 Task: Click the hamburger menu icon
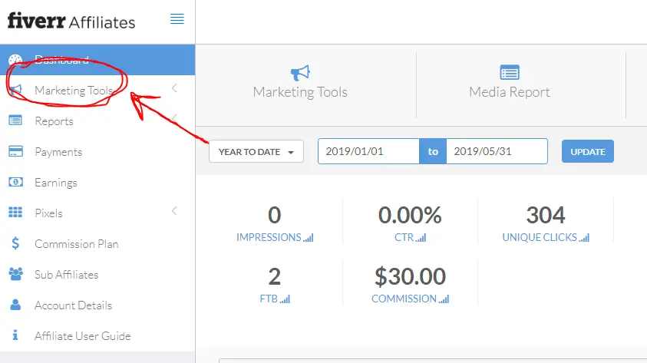[x=177, y=18]
